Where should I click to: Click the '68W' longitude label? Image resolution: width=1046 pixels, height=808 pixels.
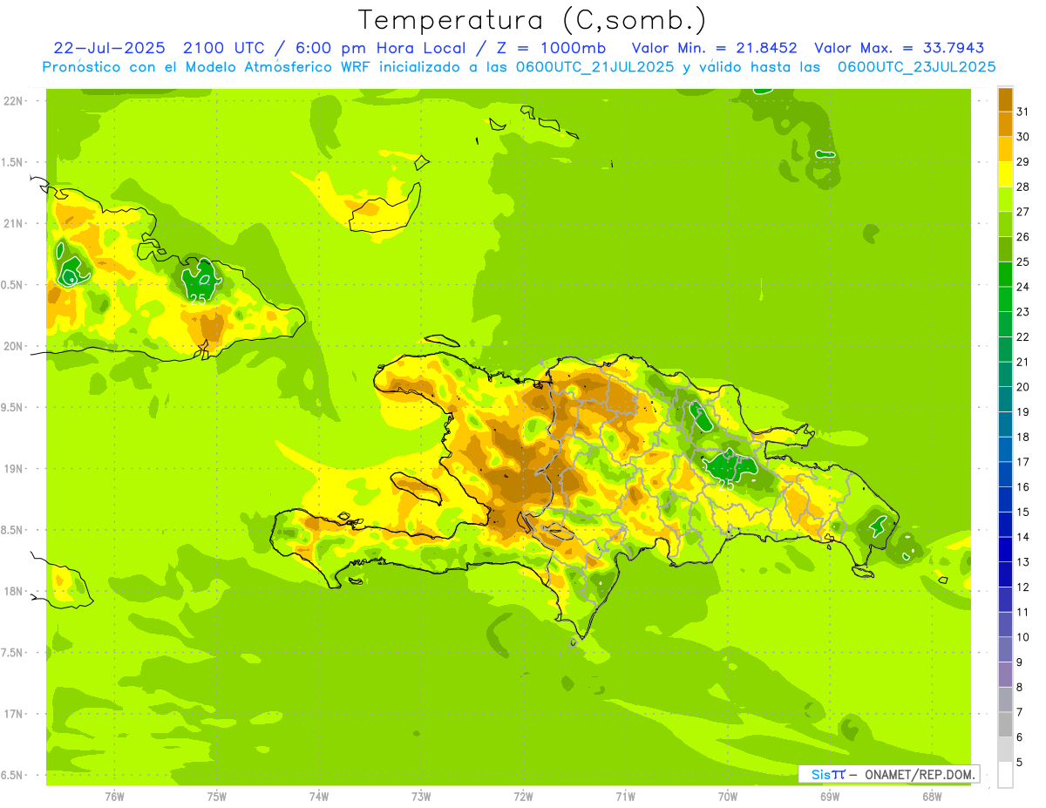tap(931, 796)
